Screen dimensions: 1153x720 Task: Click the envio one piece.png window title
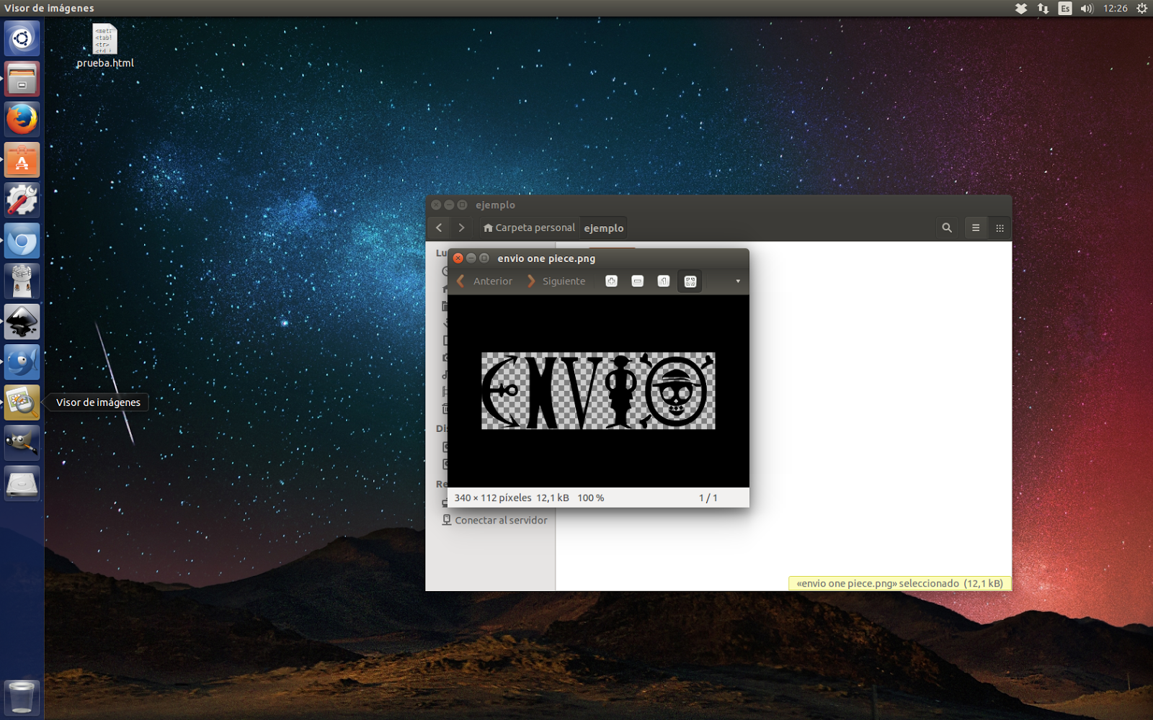[546, 258]
